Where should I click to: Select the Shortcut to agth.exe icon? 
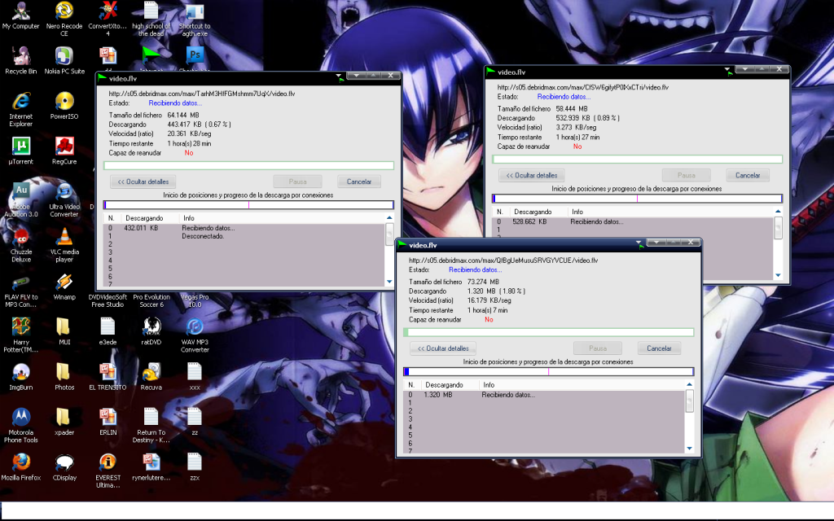tap(195, 18)
